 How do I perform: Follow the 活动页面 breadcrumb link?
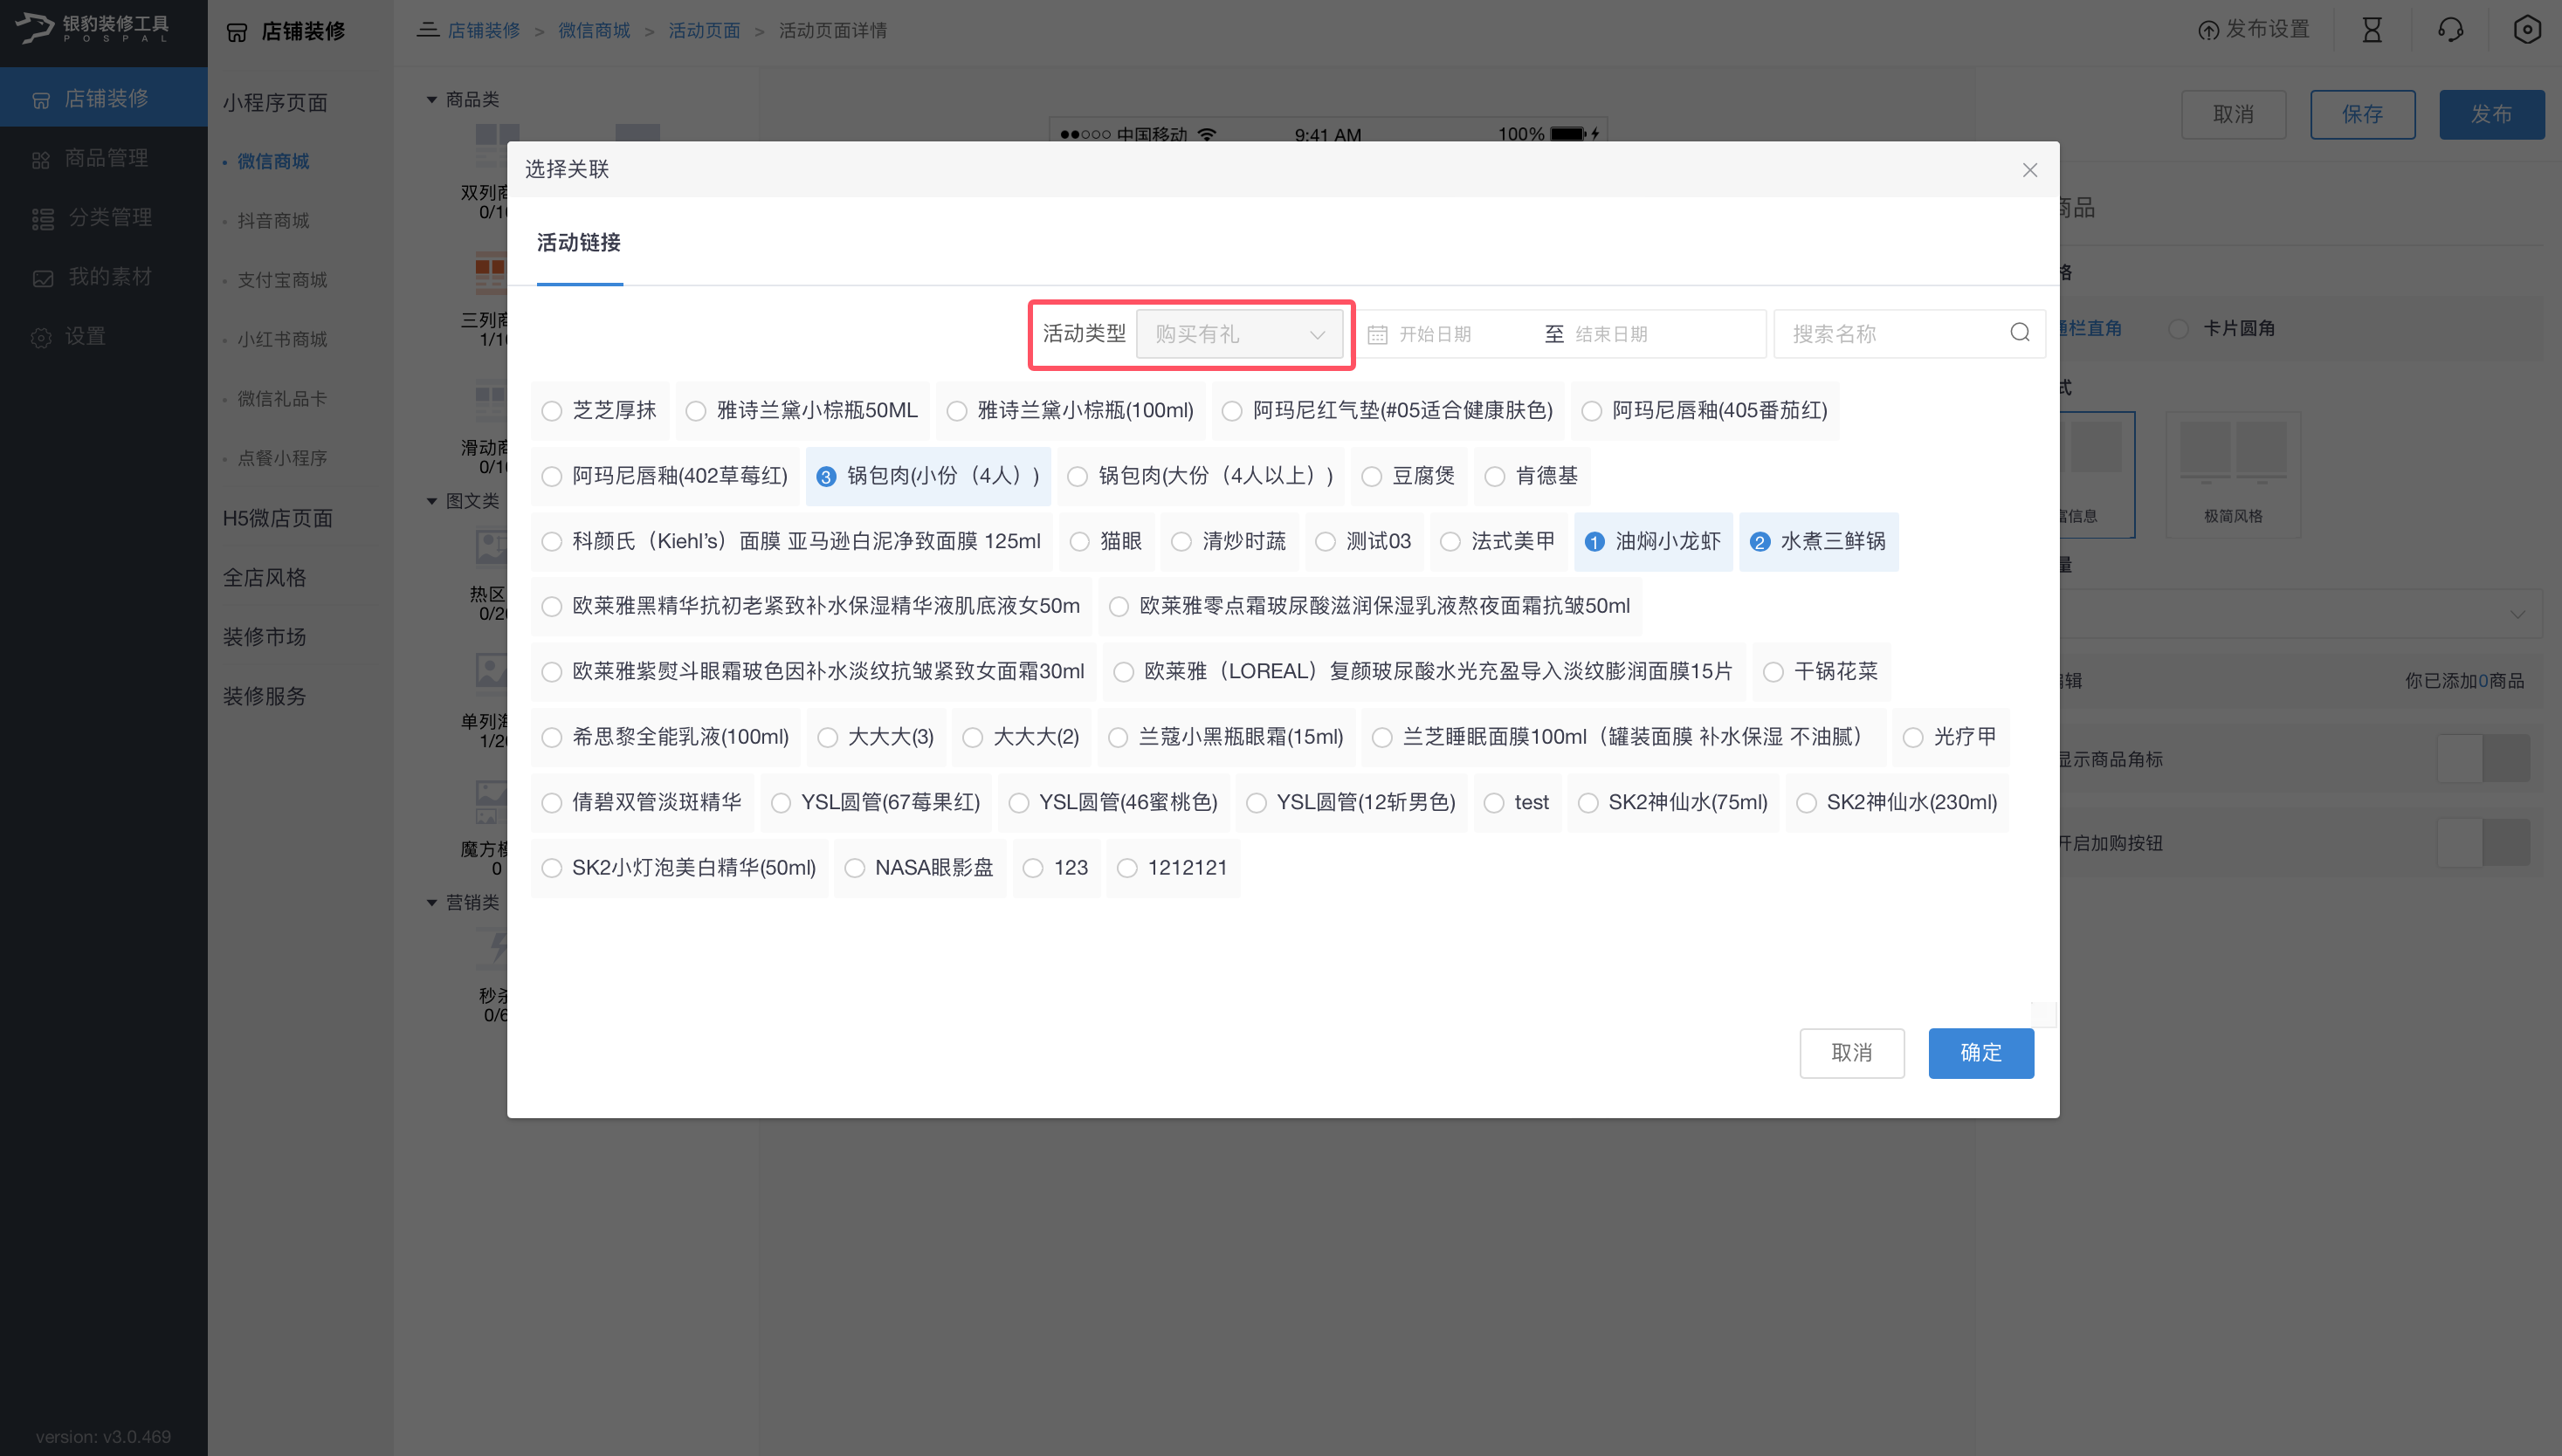(705, 31)
